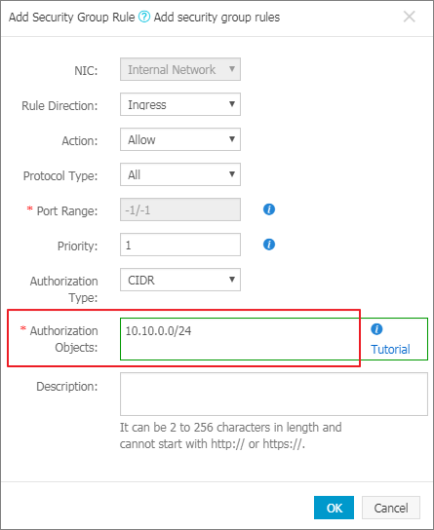434x530 pixels.
Task: Open the Tutorial link
Action: 390,349
